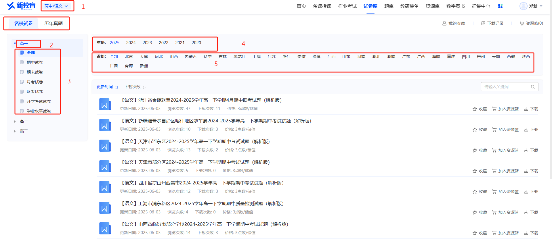Image resolution: width=552 pixels, height=239 pixels.
Task: Favorite the 浙江省金砖联盟 paper
Action: pos(480,109)
